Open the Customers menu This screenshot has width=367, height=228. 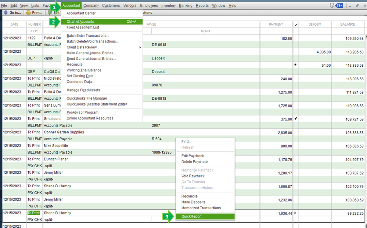coord(111,5)
